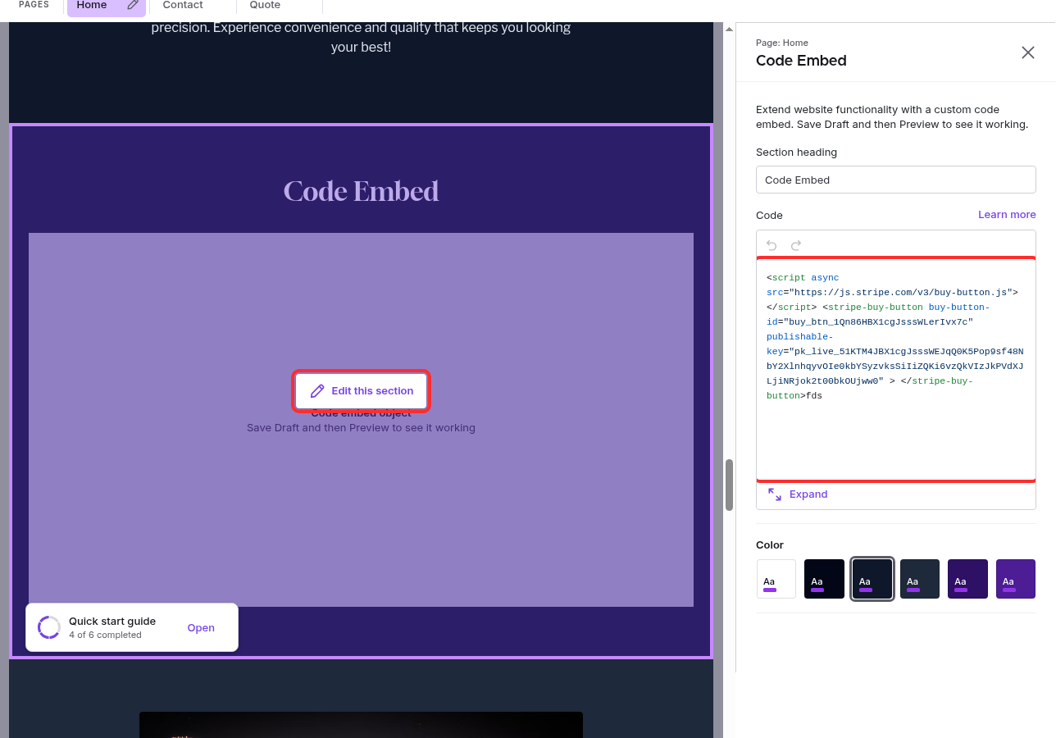Switch to the Quote page tab
The height and width of the screenshot is (738, 1056).
click(265, 6)
